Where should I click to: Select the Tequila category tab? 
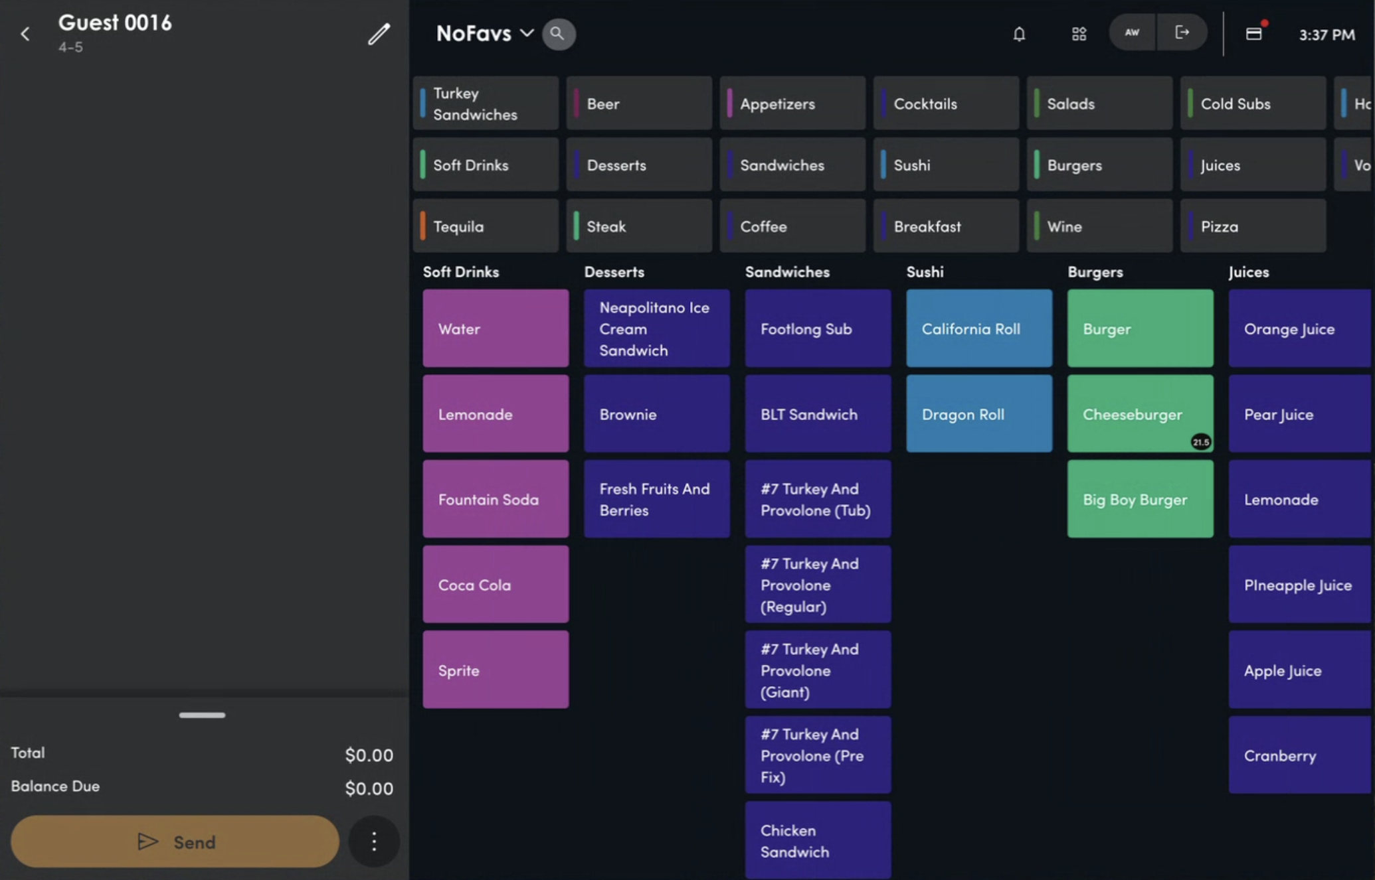[486, 226]
